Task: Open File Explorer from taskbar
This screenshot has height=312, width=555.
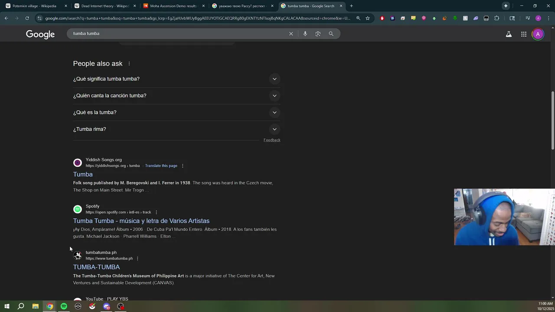Action: pyautogui.click(x=35, y=306)
